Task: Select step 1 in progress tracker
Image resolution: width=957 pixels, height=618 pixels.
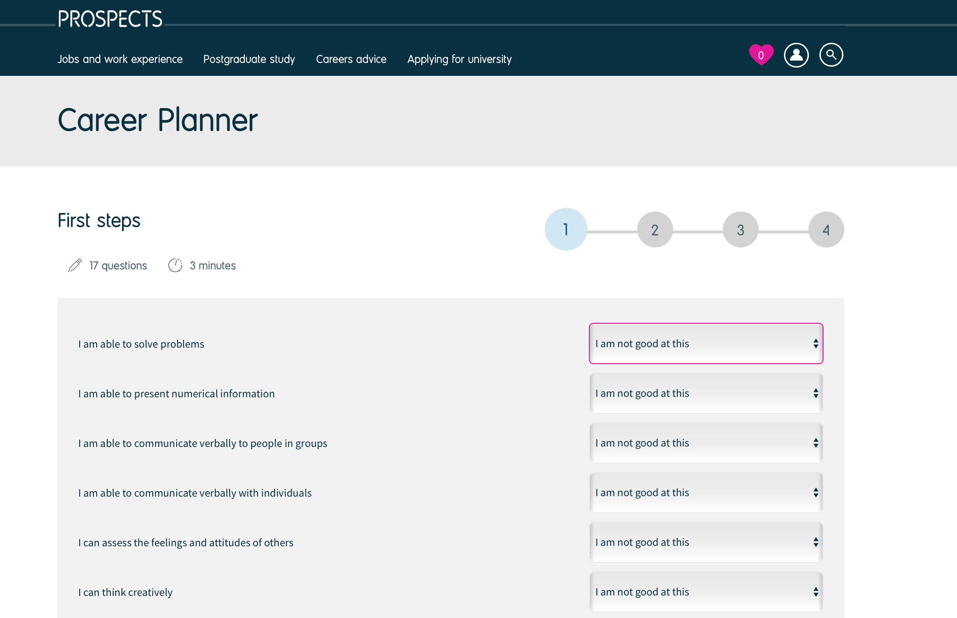Action: click(x=566, y=229)
